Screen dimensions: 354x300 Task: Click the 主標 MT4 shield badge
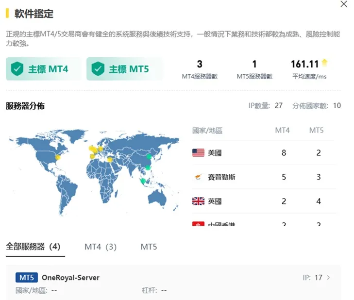(43, 69)
